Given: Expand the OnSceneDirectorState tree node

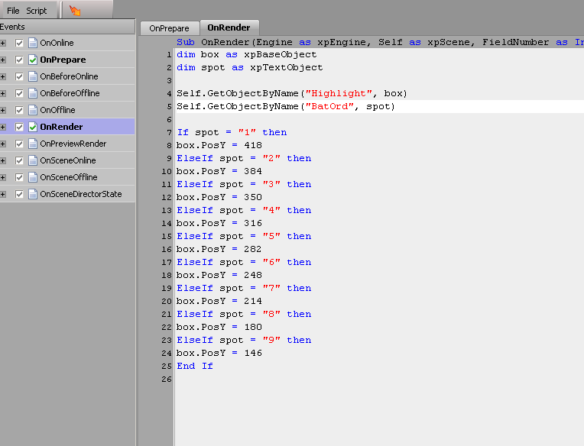Looking at the screenshot, I should coord(3,194).
